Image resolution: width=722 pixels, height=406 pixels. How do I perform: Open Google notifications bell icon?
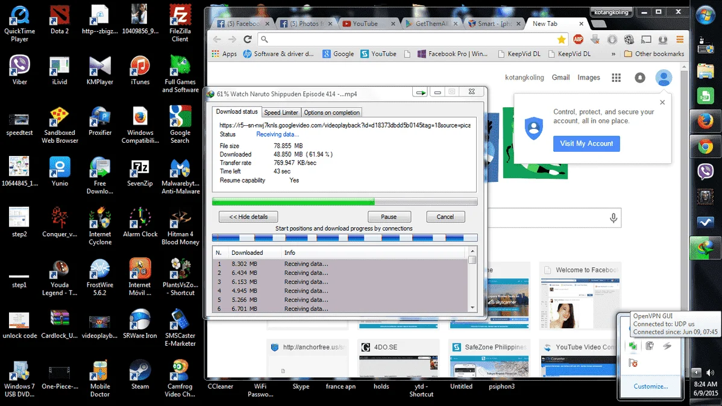(x=640, y=78)
